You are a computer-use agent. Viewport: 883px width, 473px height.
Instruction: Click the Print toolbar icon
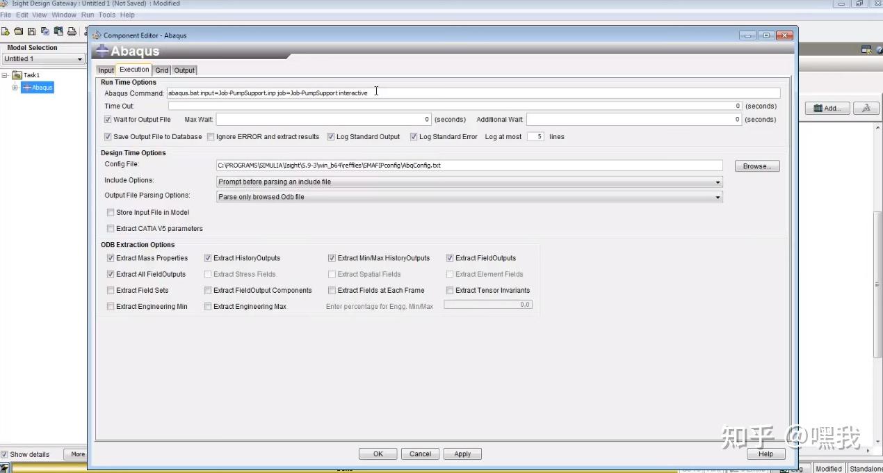[72, 31]
